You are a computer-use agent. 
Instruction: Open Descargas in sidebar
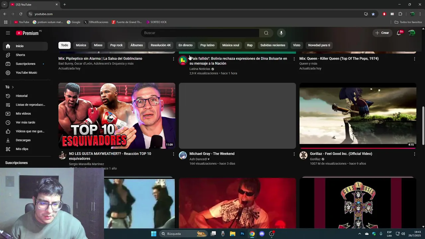tap(25, 140)
